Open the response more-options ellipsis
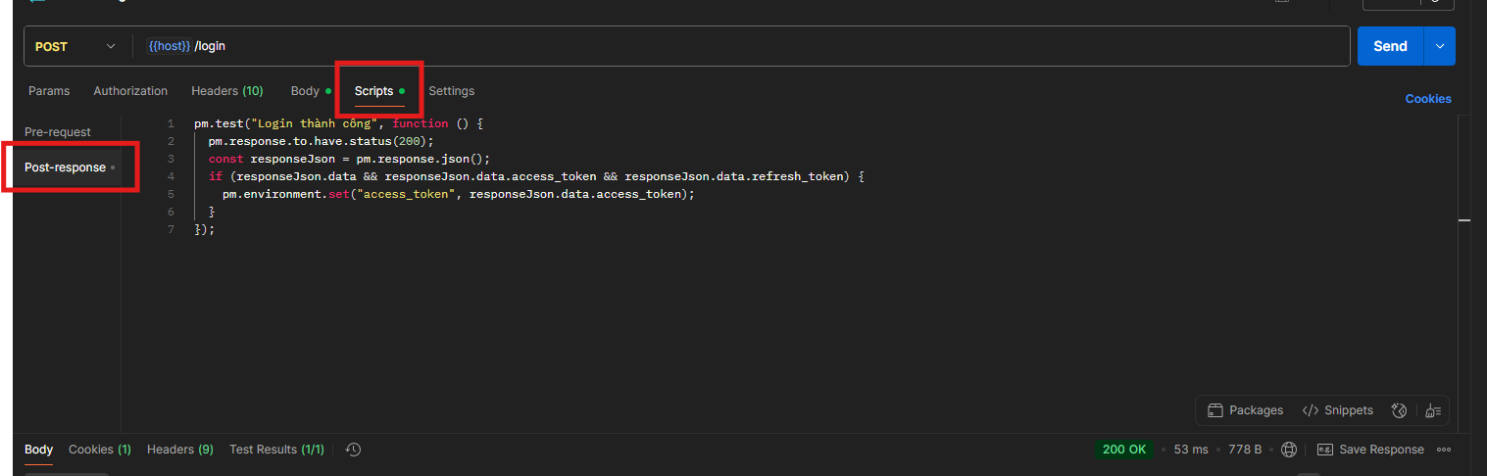This screenshot has width=1487, height=476. 1443,450
